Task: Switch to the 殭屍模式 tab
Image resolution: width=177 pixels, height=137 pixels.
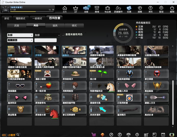Action: 20,19
